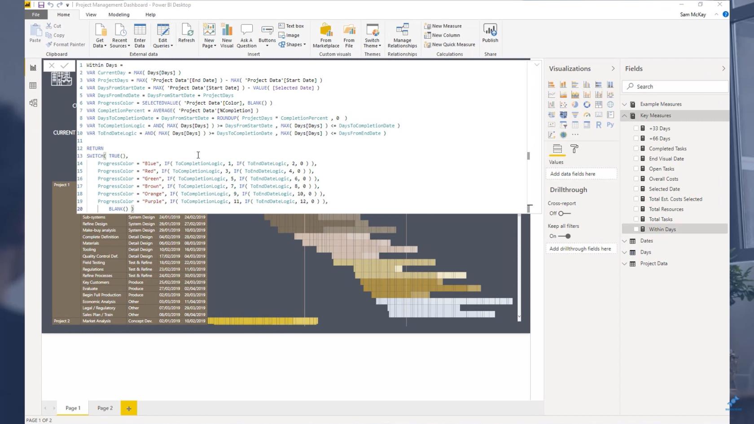Select the stacked column chart visual
The height and width of the screenshot is (424, 754).
[563, 84]
